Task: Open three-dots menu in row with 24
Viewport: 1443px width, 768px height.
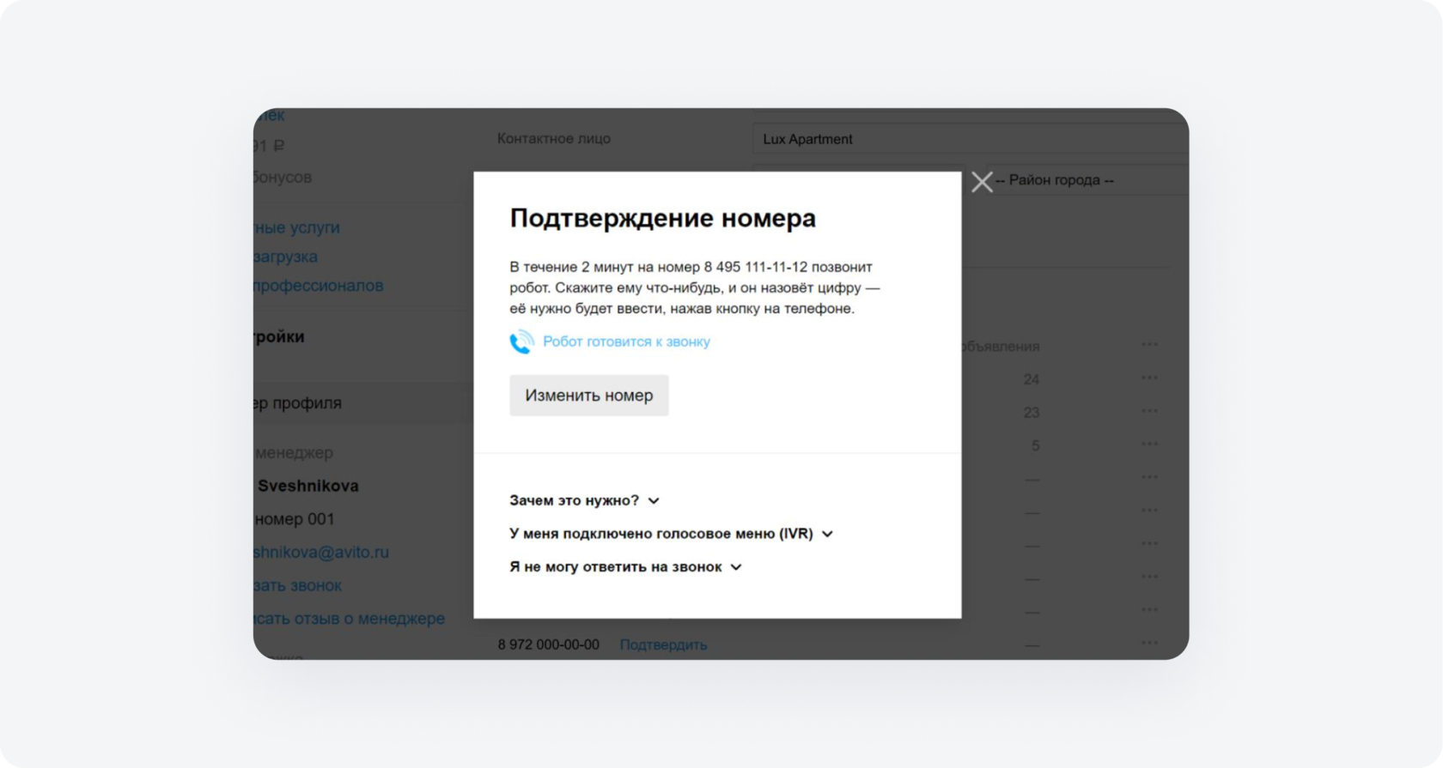Action: tap(1149, 378)
